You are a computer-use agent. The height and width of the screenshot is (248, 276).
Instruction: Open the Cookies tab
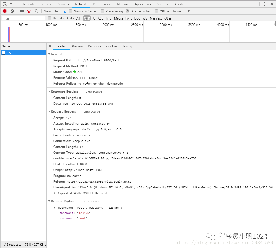click(112, 46)
